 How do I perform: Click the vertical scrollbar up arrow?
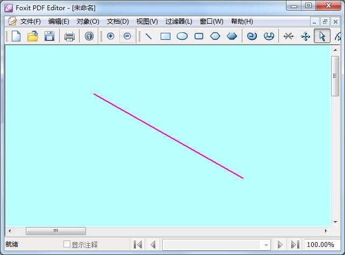tap(335, 50)
